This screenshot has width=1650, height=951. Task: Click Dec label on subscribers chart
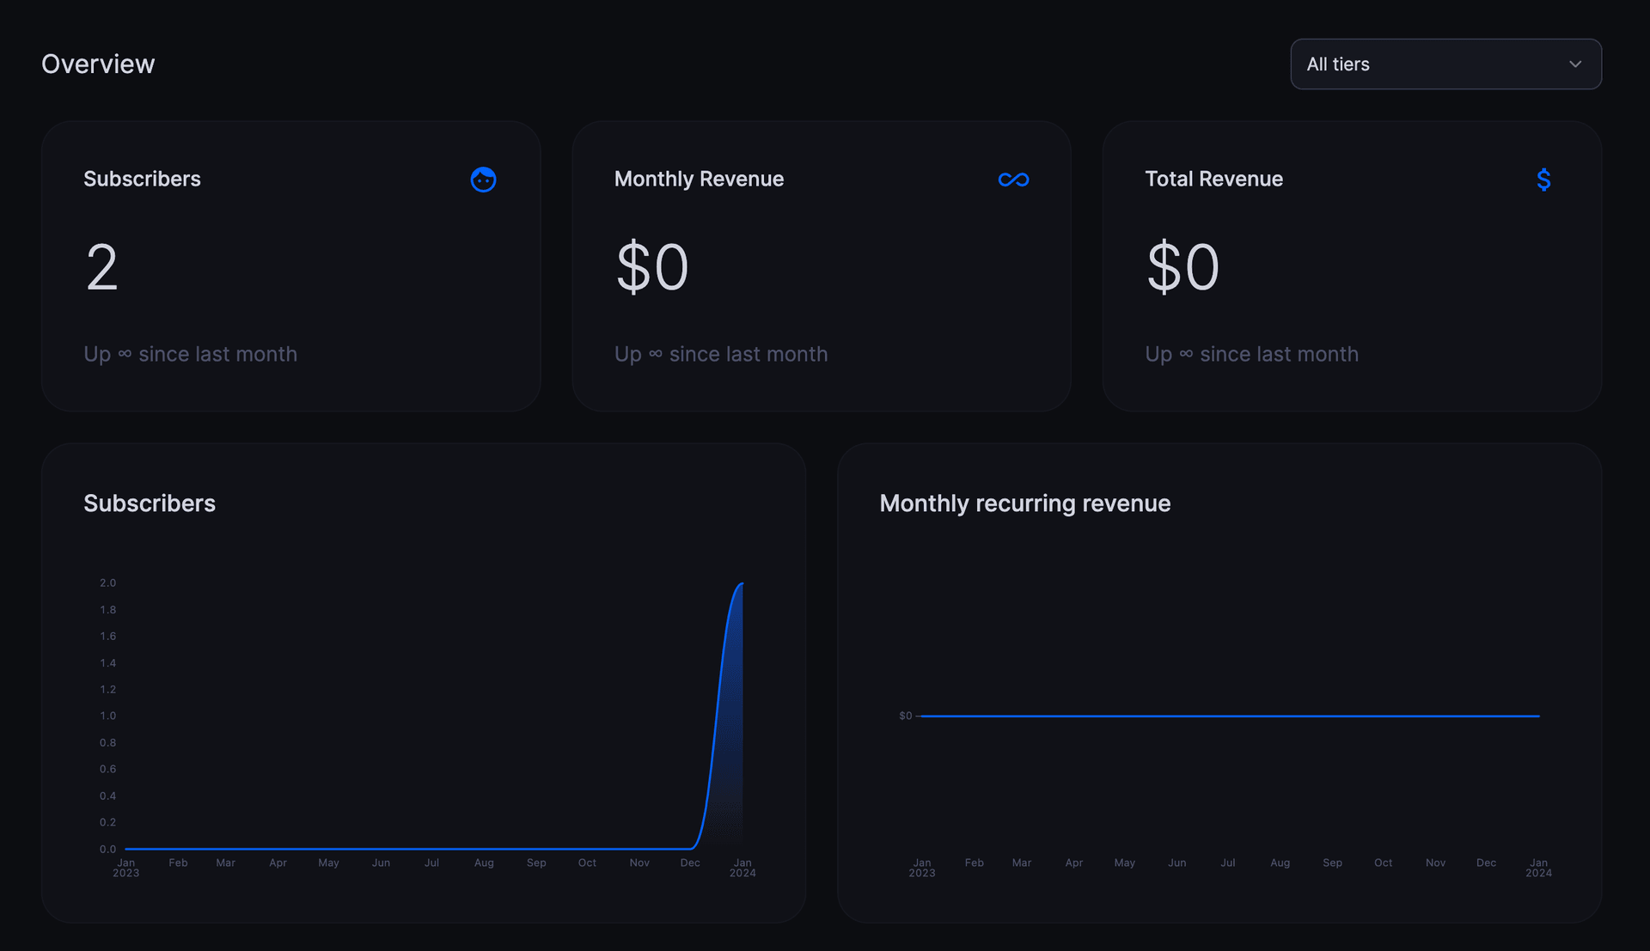tap(690, 863)
